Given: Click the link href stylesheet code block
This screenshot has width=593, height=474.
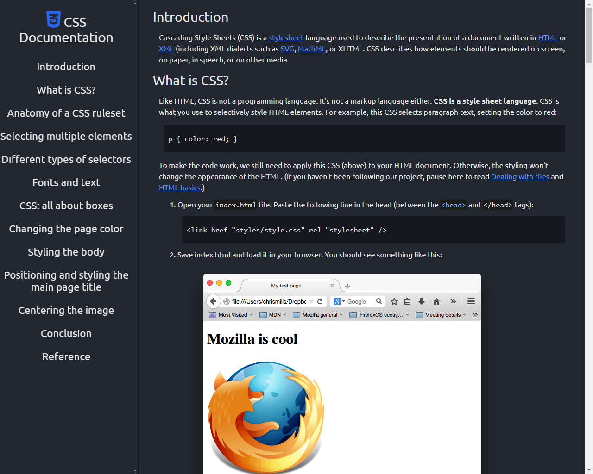Looking at the screenshot, I should click(373, 230).
